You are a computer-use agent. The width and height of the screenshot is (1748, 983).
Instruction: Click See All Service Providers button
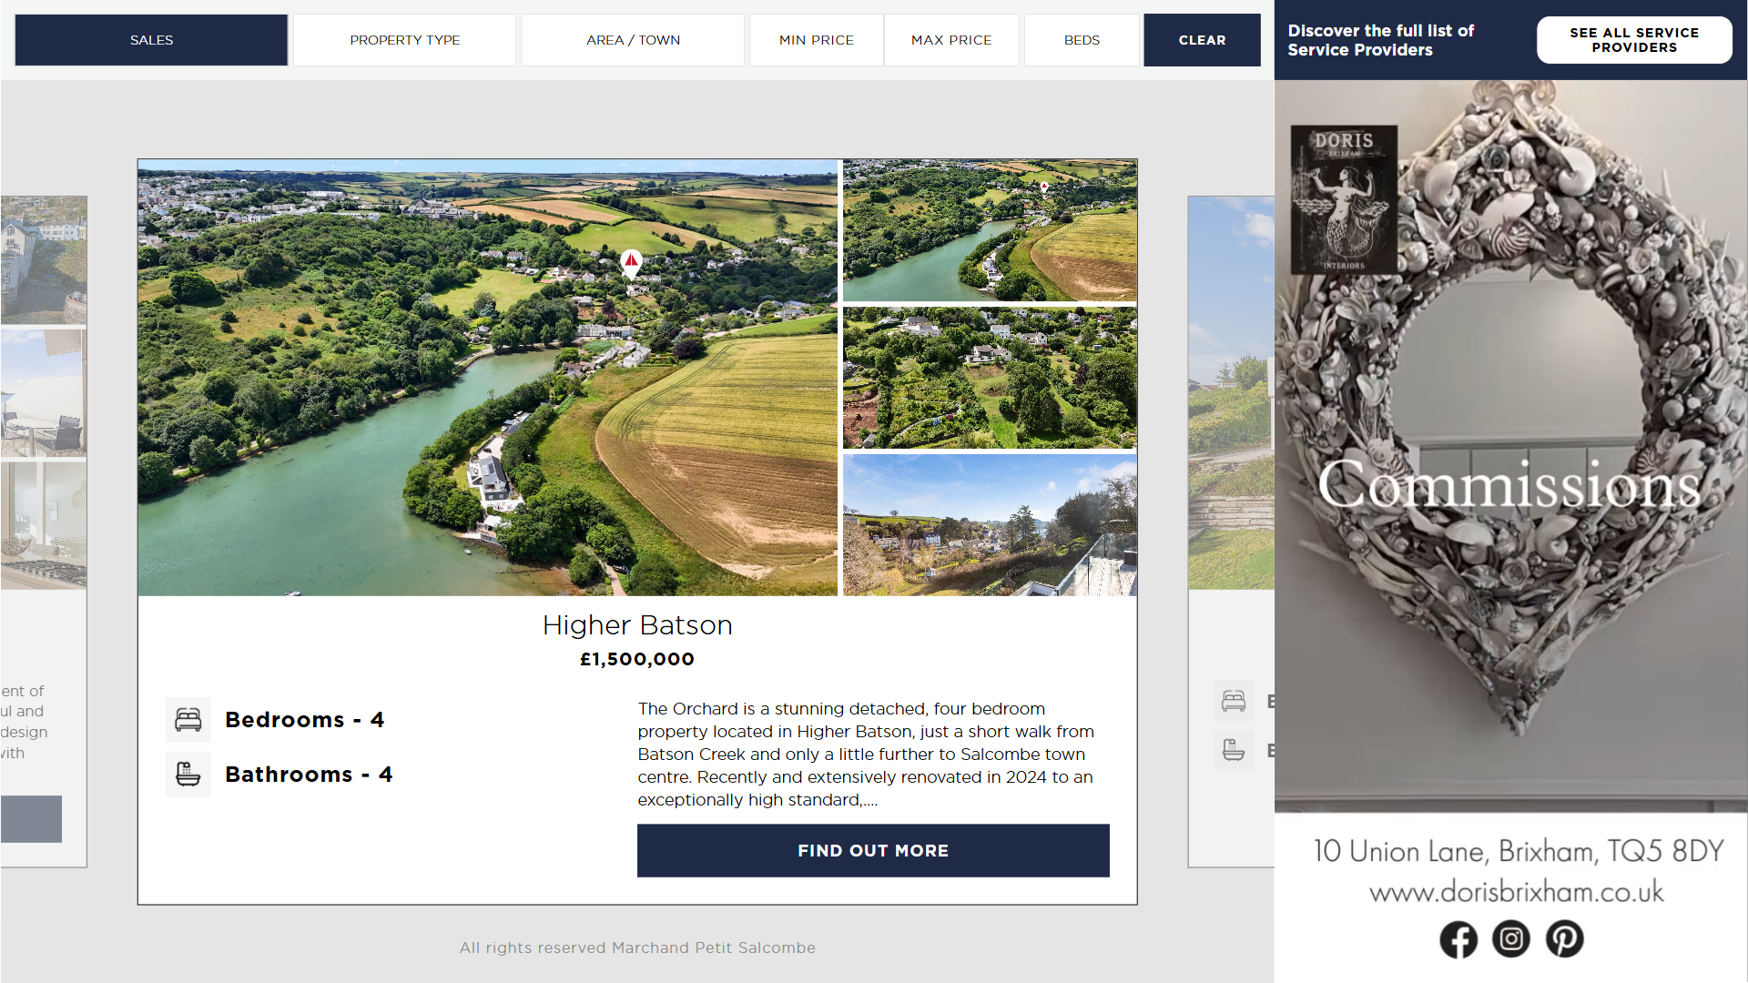click(x=1633, y=40)
